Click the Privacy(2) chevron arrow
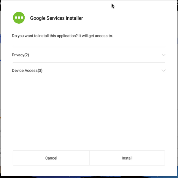This screenshot has width=178, height=178. click(163, 55)
